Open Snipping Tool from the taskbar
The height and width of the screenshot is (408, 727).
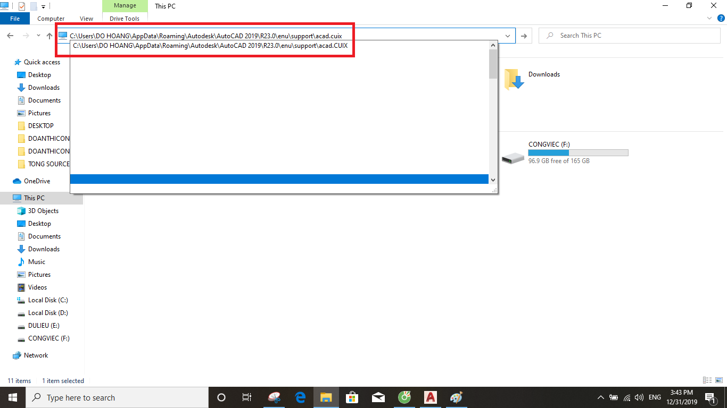tap(274, 397)
